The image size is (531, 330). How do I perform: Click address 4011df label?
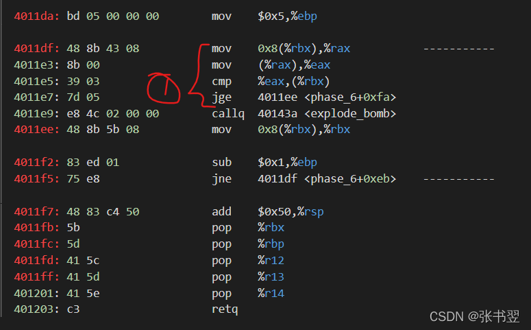(36, 48)
